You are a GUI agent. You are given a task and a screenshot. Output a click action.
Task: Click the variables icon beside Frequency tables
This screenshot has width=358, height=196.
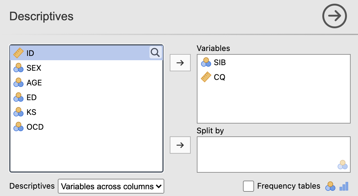tap(330, 186)
